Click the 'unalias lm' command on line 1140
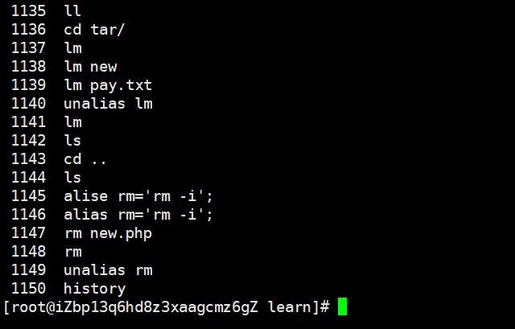Screen dimensions: 515x329 tap(108, 104)
